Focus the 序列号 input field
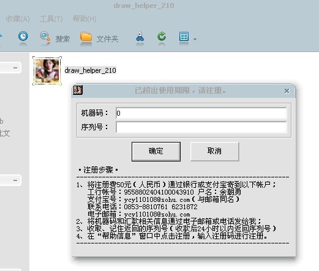Image resolution: width=319 pixels, height=271 pixels. click(x=201, y=127)
